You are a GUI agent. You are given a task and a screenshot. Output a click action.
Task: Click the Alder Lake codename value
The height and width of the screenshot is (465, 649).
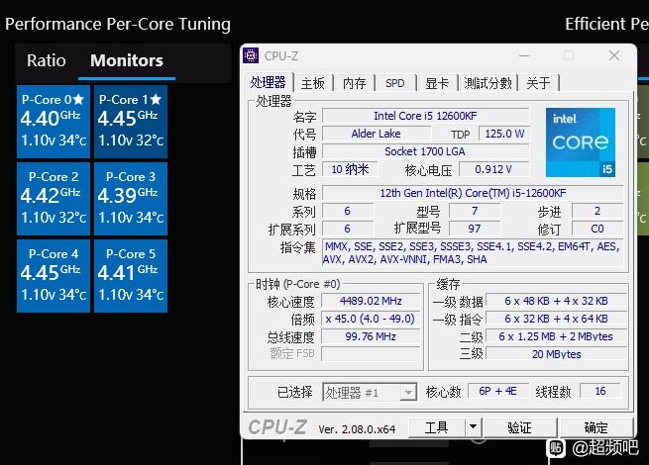click(376, 134)
